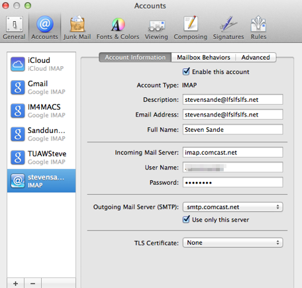
Task: Click the Description text field
Action: (x=232, y=99)
